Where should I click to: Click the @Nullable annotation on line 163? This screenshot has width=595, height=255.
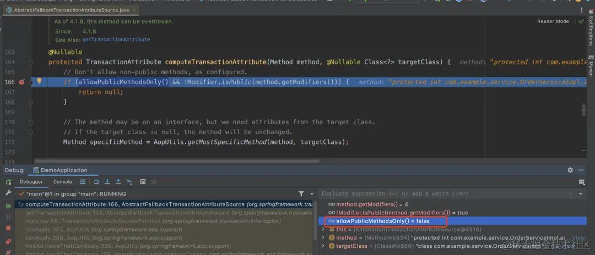(65, 52)
